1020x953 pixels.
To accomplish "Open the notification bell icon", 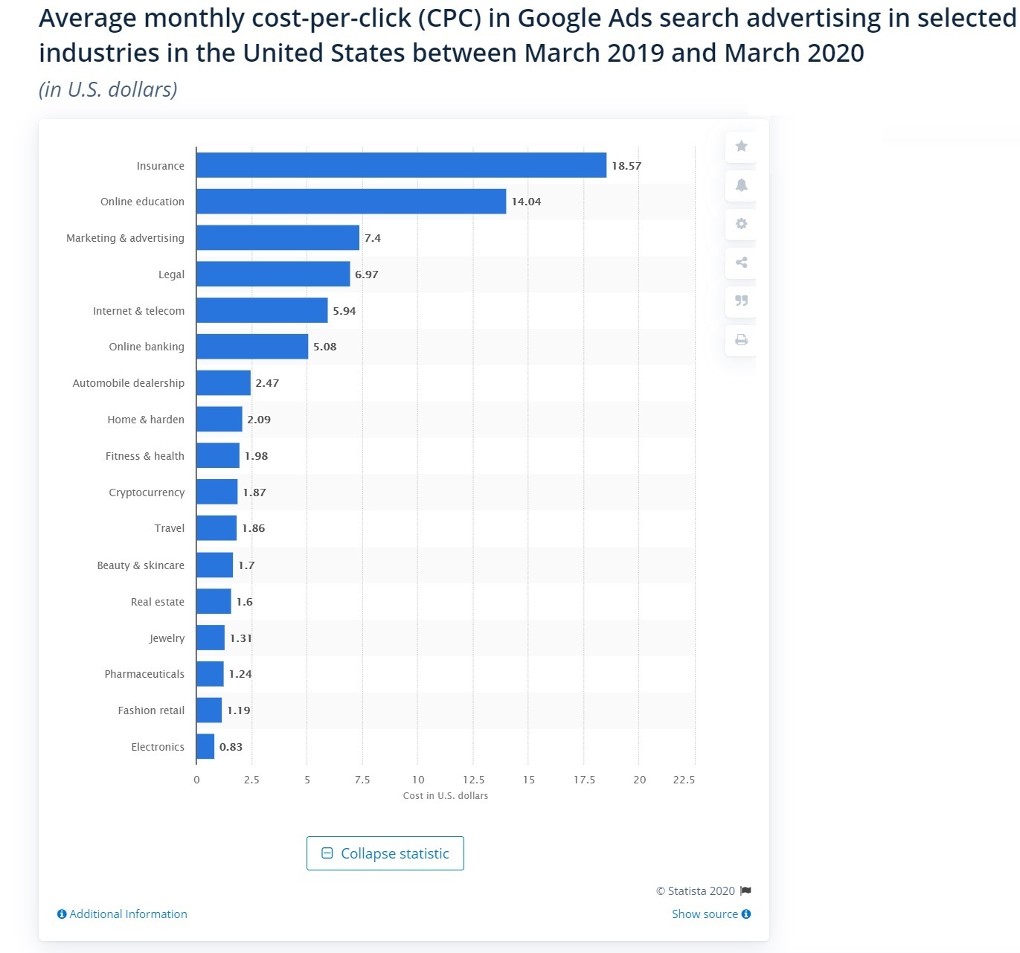I will [740, 185].
